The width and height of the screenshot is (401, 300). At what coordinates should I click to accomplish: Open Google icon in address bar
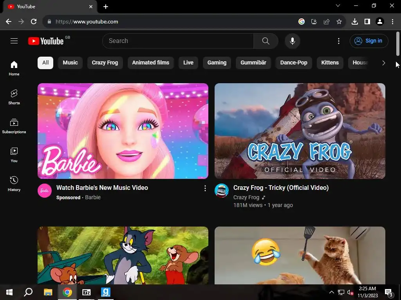[x=301, y=21]
